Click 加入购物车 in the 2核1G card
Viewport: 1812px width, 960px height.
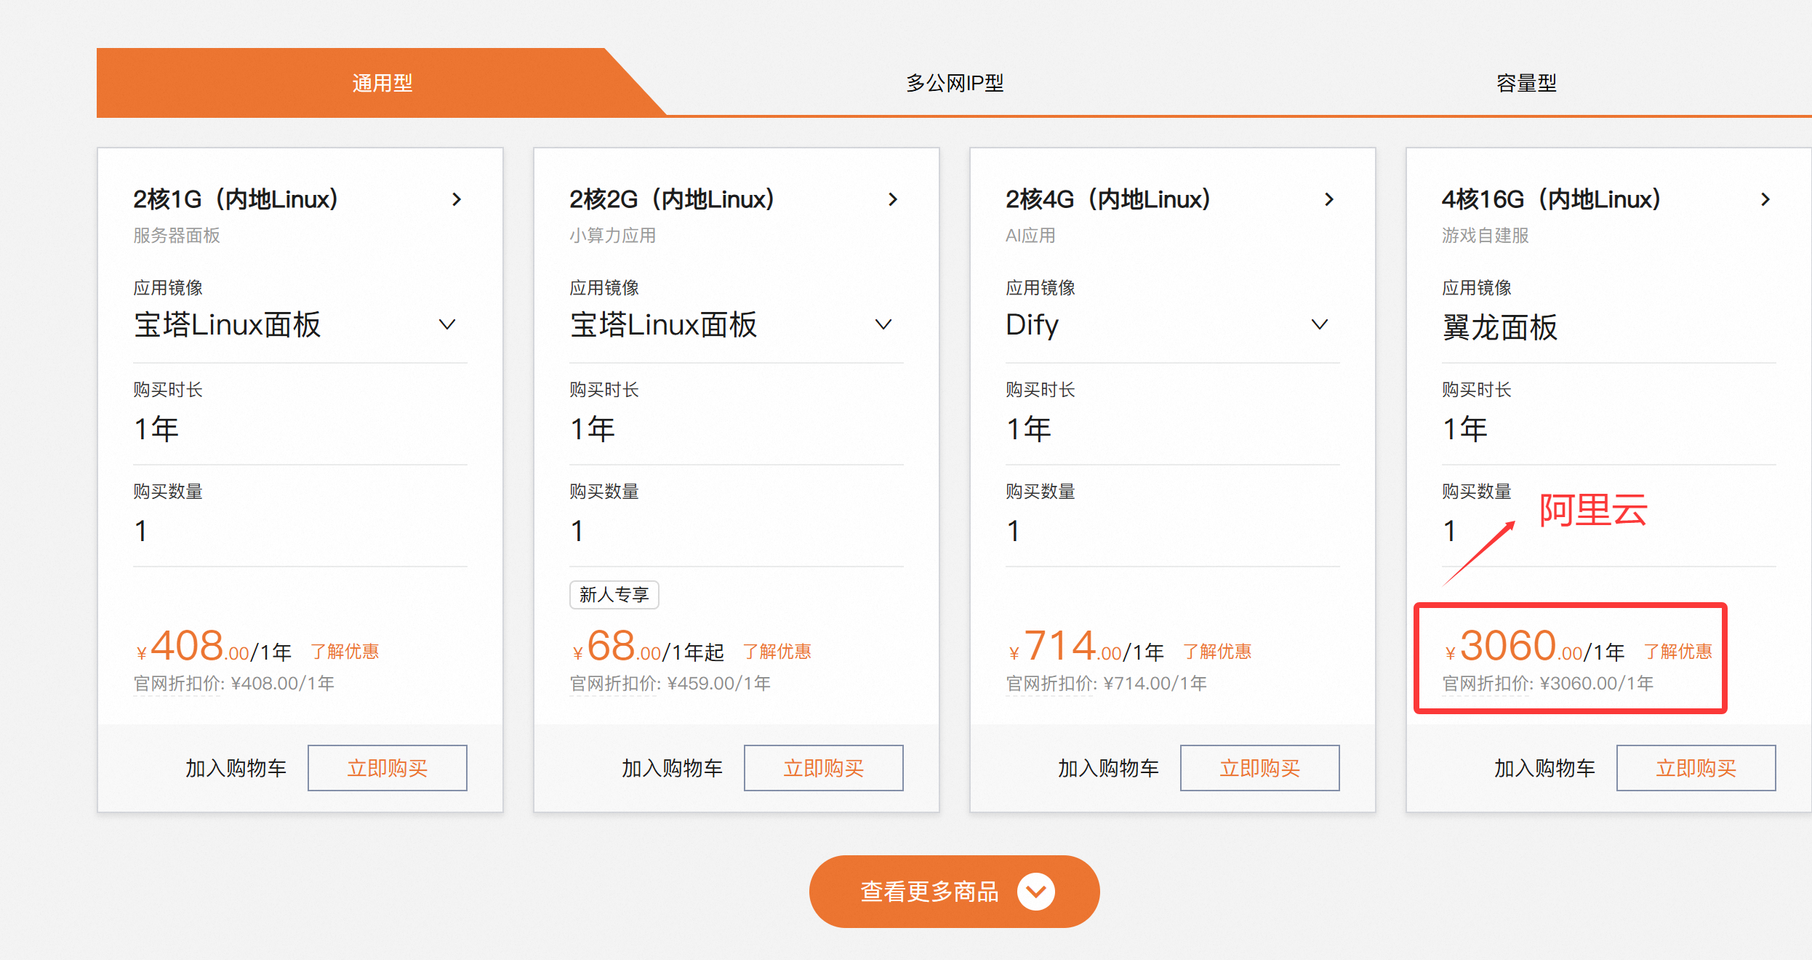(x=236, y=768)
